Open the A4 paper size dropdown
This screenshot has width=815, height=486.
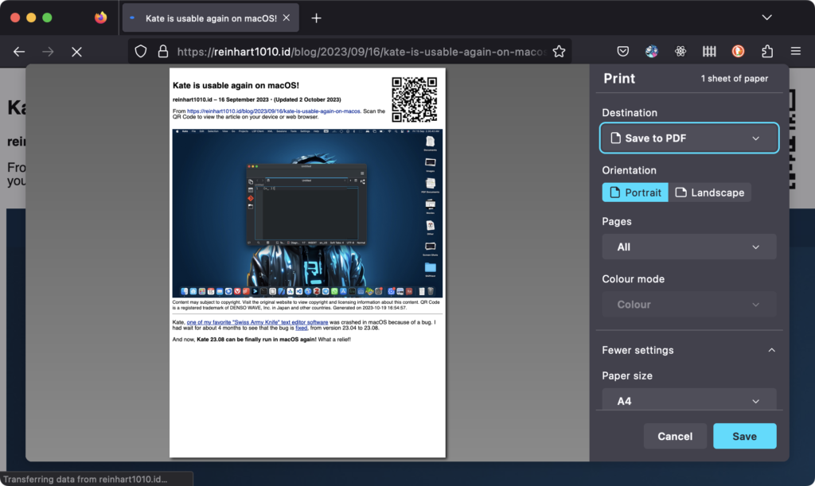[x=688, y=400]
